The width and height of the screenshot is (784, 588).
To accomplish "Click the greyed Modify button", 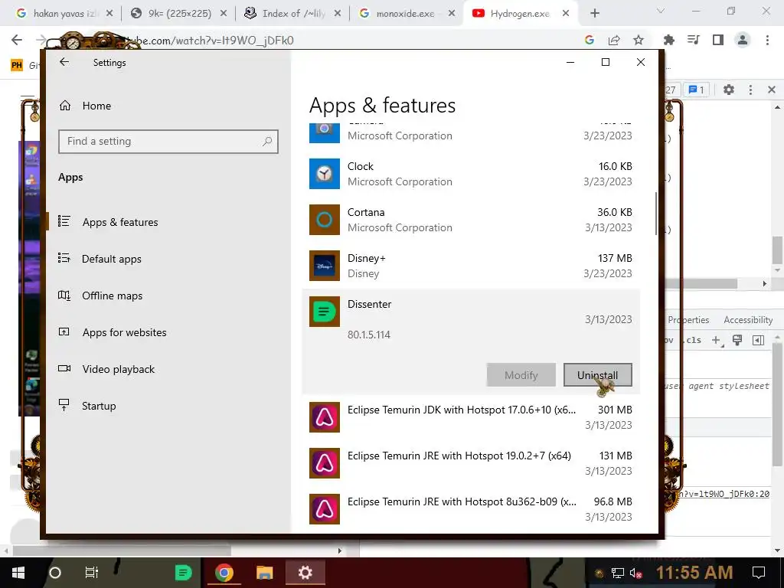I will 521,375.
